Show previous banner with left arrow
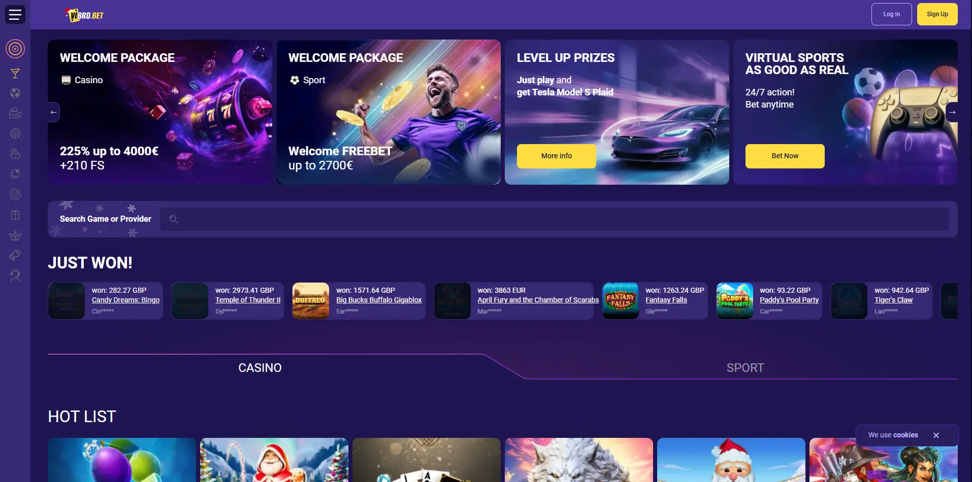The image size is (972, 482). (x=53, y=112)
